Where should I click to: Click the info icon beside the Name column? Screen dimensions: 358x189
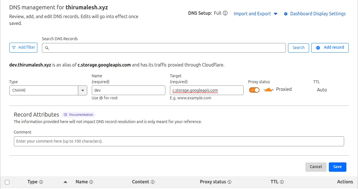(92, 182)
